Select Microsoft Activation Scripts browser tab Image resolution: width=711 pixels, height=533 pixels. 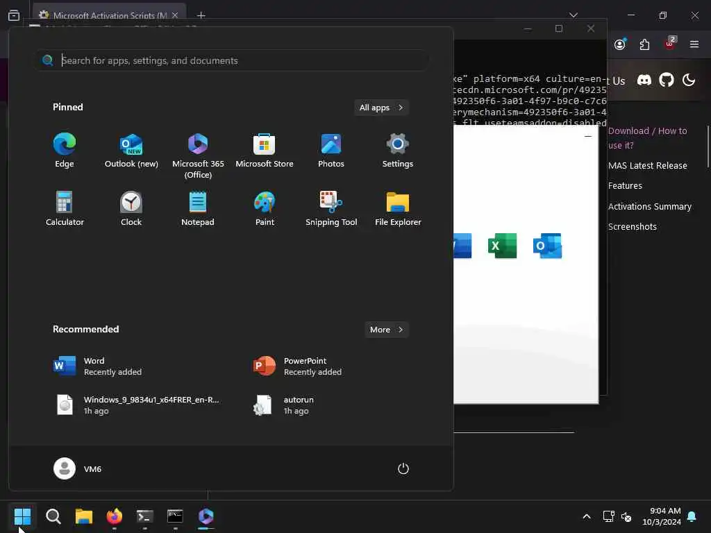coord(109,15)
